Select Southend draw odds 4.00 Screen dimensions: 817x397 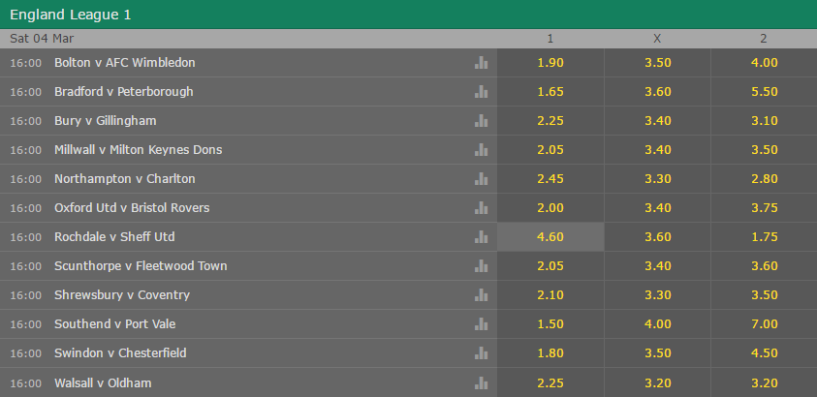[x=657, y=324]
